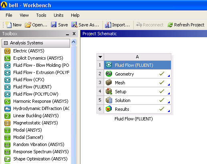Image resolution: width=207 pixels, height=164 pixels.
Task: Click the blue corner triangle on Geometry cell
Action: click(x=169, y=76)
